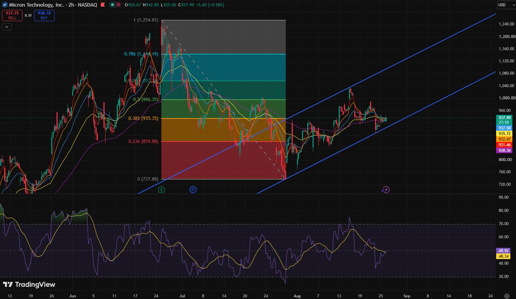
Task: Click the purple RSI value tag 49.92
Action: (x=503, y=250)
